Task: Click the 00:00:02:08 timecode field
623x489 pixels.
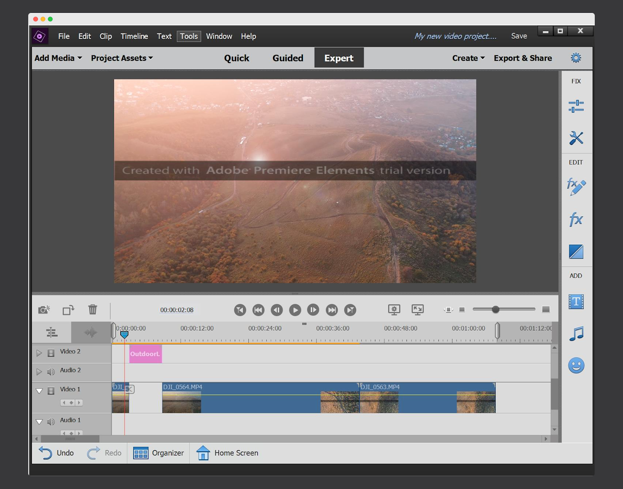Action: click(177, 310)
